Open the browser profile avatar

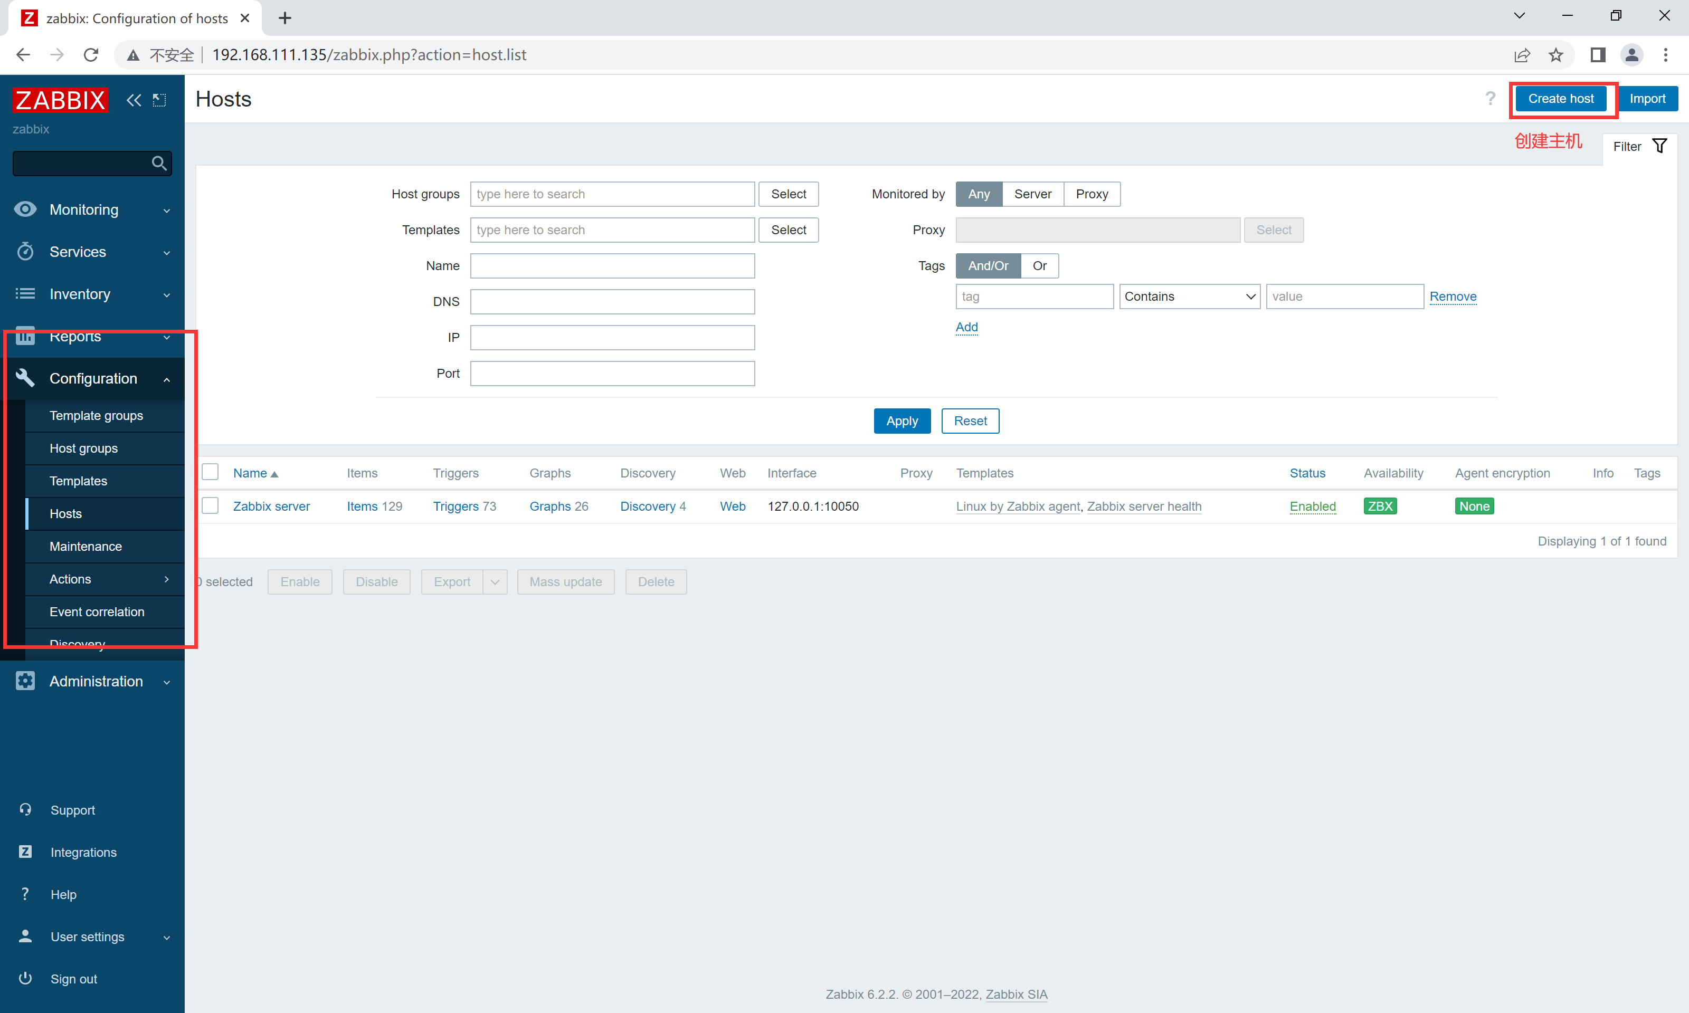coord(1631,55)
